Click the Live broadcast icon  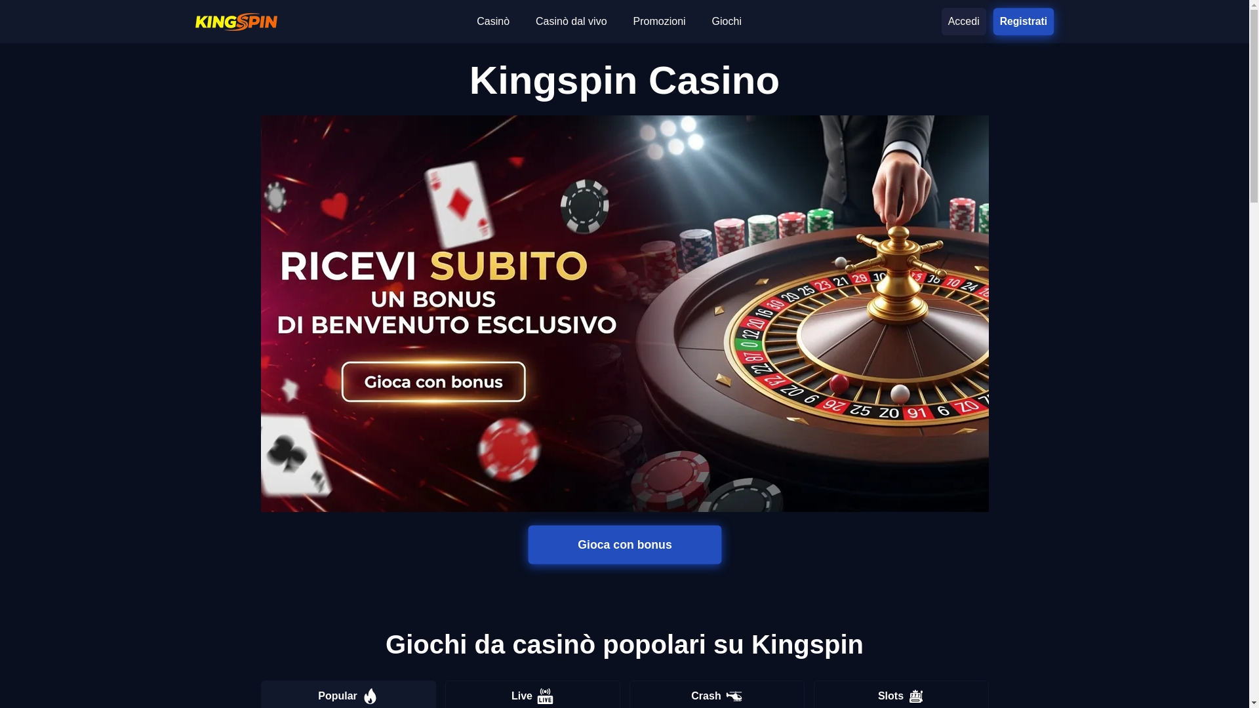coord(545,696)
